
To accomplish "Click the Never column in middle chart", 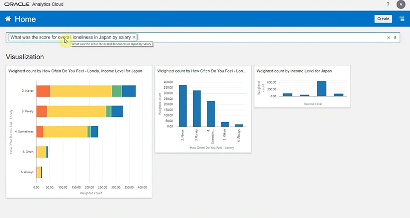I will [183, 106].
